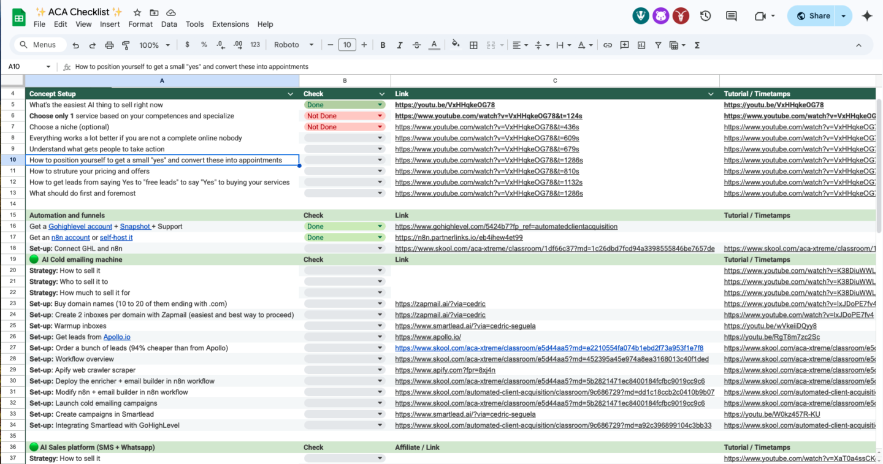Image resolution: width=883 pixels, height=464 pixels.
Task: Open the Format menu
Action: 140,25
